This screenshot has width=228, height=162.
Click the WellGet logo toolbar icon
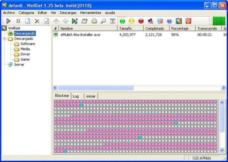click(x=179, y=21)
